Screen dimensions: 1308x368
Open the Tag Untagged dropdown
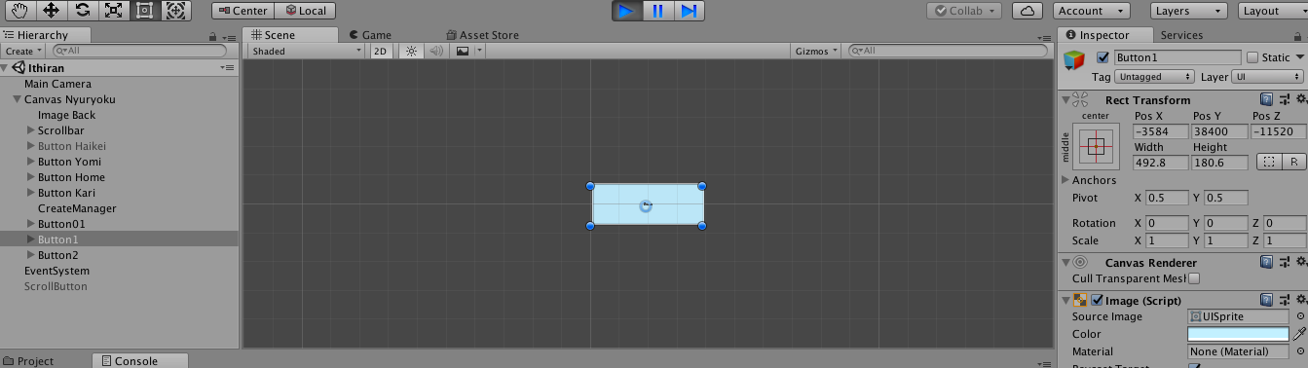click(x=1154, y=76)
